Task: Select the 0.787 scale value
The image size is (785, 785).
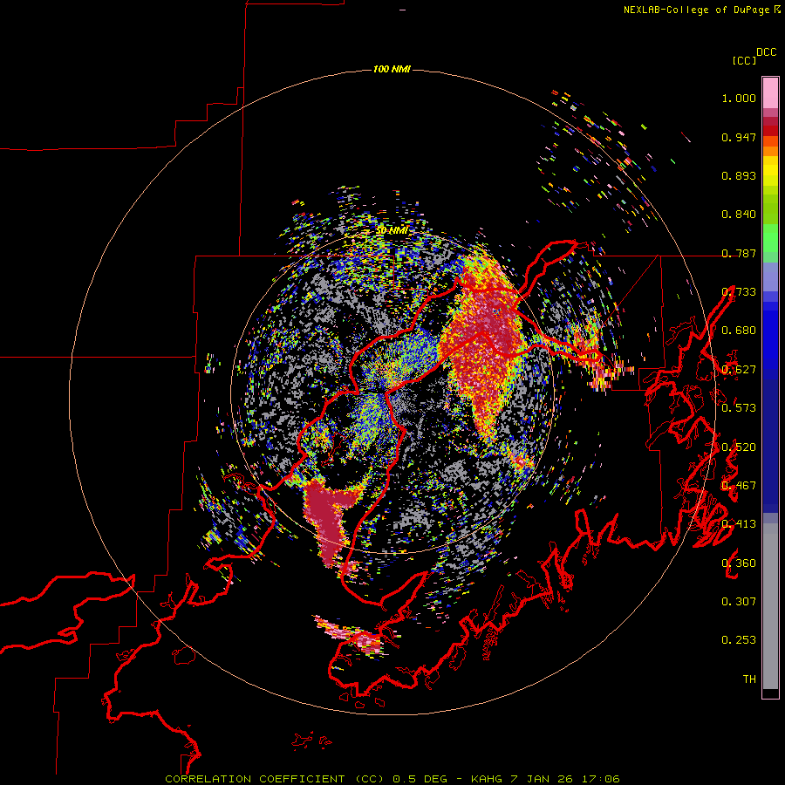Action: click(739, 253)
